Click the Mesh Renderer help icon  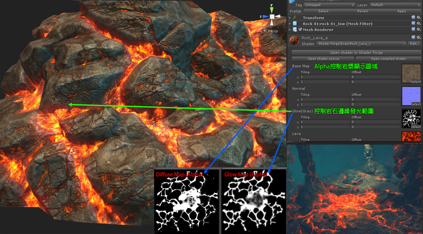tap(413, 29)
